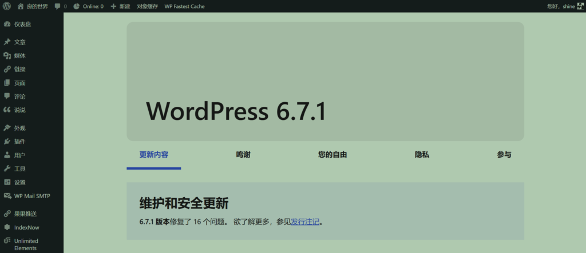Viewport: 586px width, 253px height.
Task: Open WP Mail SMTP sidebar menu
Action: (x=31, y=196)
